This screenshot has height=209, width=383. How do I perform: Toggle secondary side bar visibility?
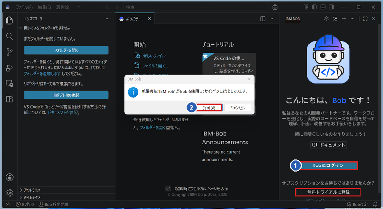coord(331,7)
